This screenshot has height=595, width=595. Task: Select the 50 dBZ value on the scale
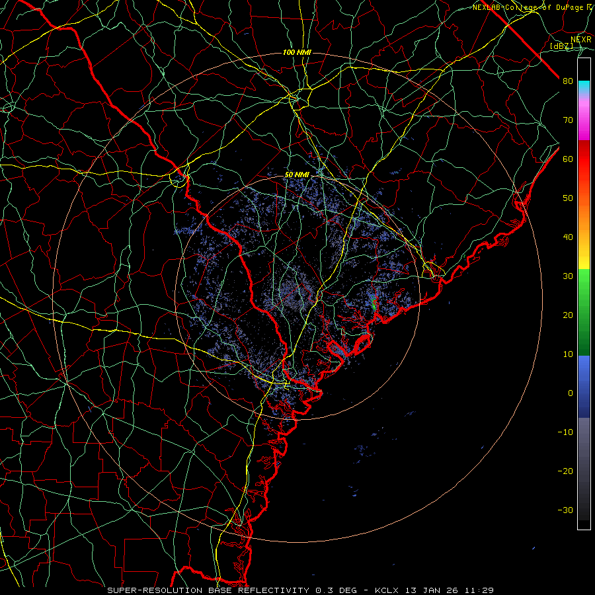click(568, 198)
